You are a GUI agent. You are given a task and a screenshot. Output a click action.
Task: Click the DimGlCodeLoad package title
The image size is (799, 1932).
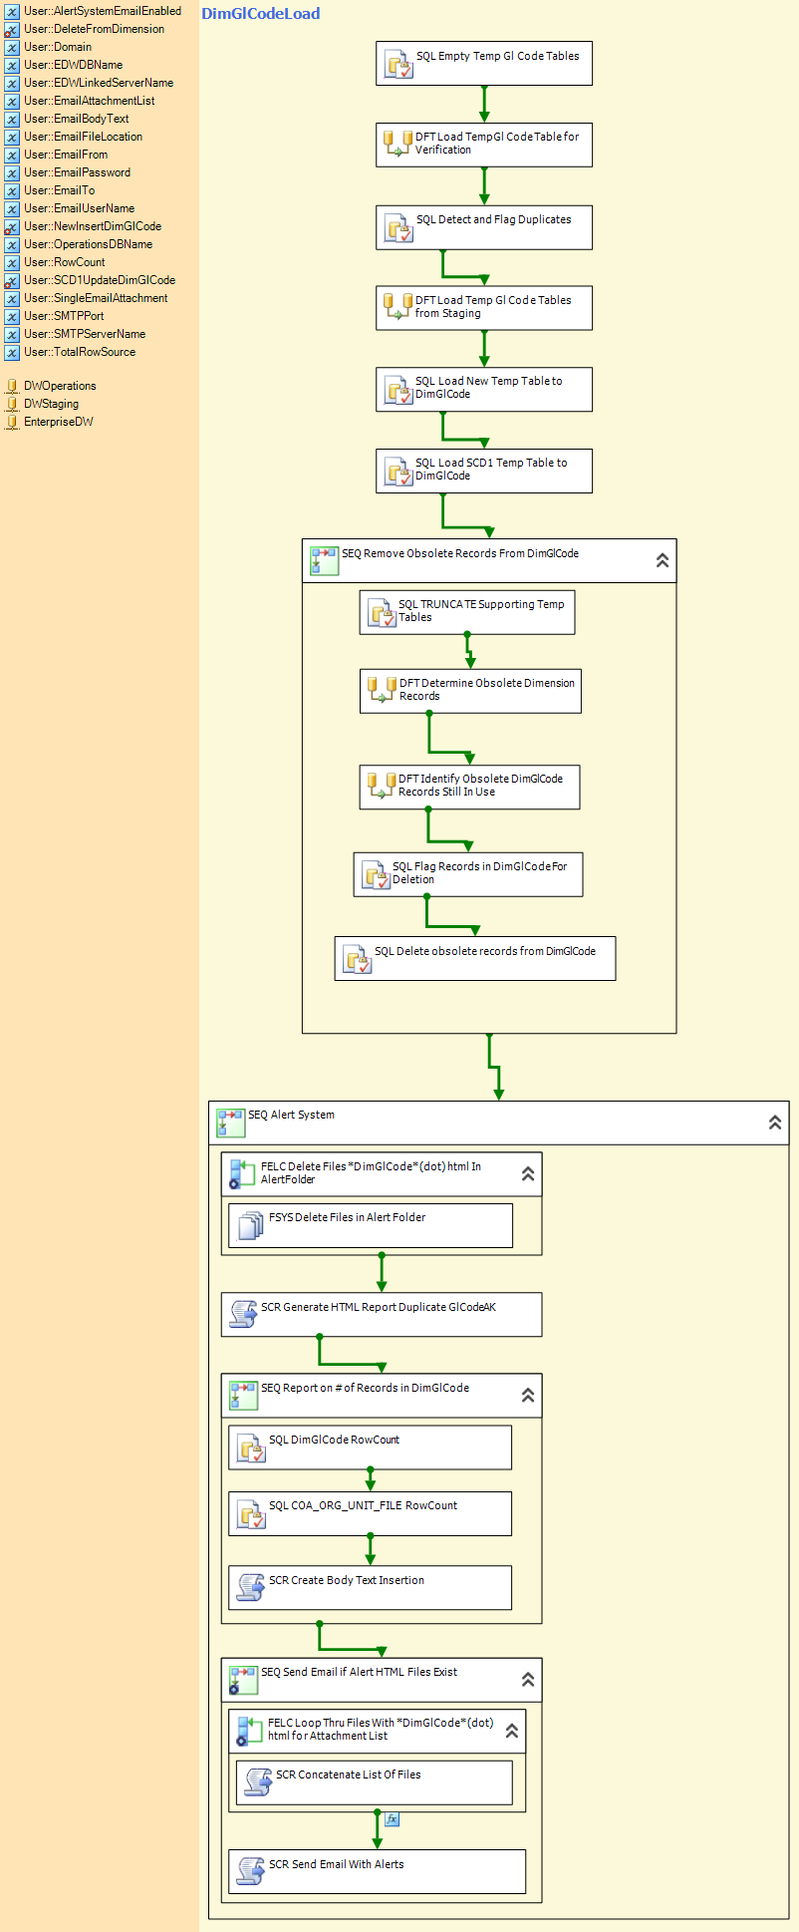click(x=261, y=14)
